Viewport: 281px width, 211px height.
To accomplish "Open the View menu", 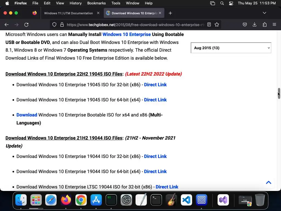I will (x=60, y=3).
